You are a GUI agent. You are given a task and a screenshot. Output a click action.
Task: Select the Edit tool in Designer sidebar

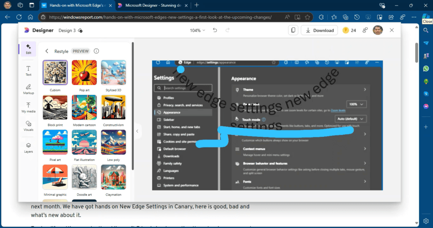point(28,49)
